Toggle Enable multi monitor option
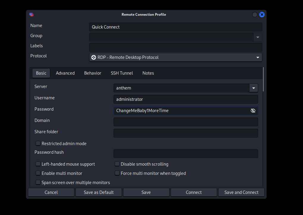The width and height of the screenshot is (303, 215). (x=38, y=173)
